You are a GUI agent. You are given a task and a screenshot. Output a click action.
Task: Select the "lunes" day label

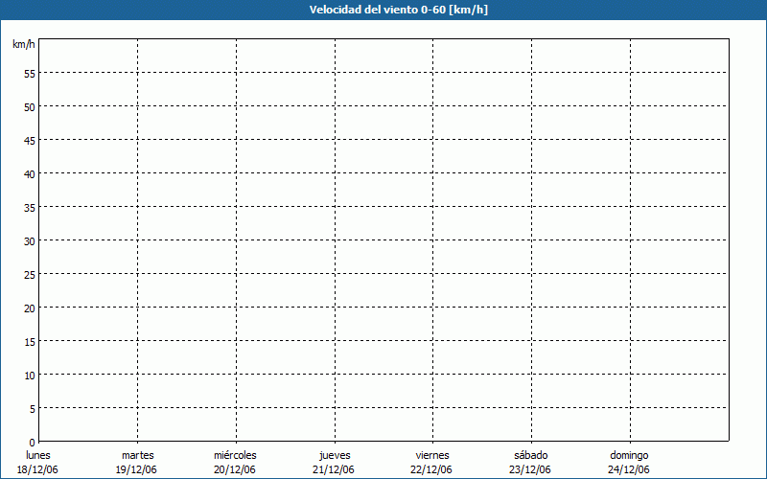(38, 455)
